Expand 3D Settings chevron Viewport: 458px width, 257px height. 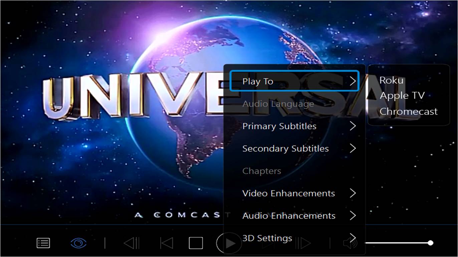(x=353, y=238)
